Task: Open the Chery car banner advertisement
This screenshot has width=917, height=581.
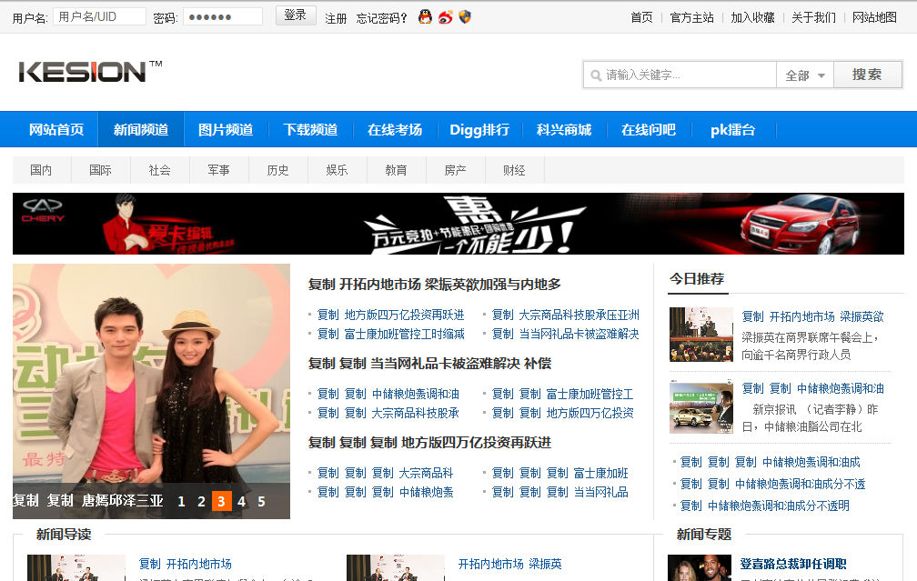Action: pos(458,224)
